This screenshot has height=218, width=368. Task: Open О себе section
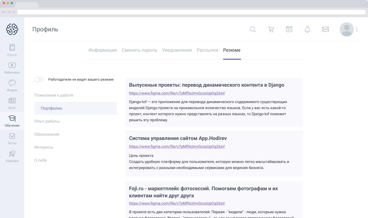(x=41, y=160)
